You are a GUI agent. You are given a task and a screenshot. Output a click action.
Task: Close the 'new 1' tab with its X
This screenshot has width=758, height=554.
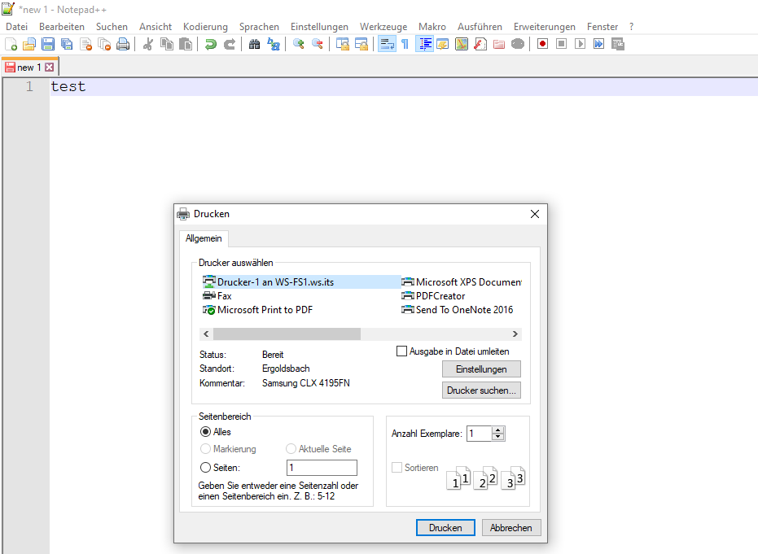[50, 68]
